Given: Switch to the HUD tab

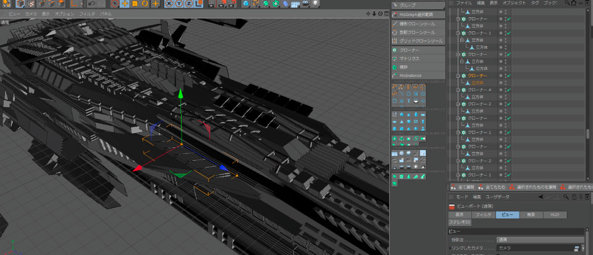Looking at the screenshot, I should pyautogui.click(x=554, y=215).
